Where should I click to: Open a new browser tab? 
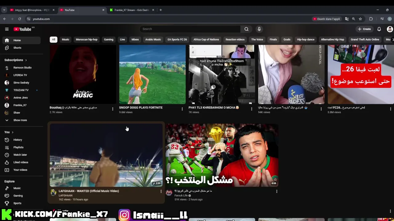160,10
